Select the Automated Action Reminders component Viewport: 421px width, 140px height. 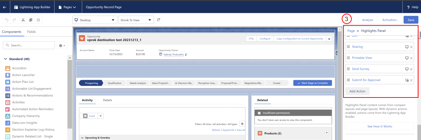point(29,109)
